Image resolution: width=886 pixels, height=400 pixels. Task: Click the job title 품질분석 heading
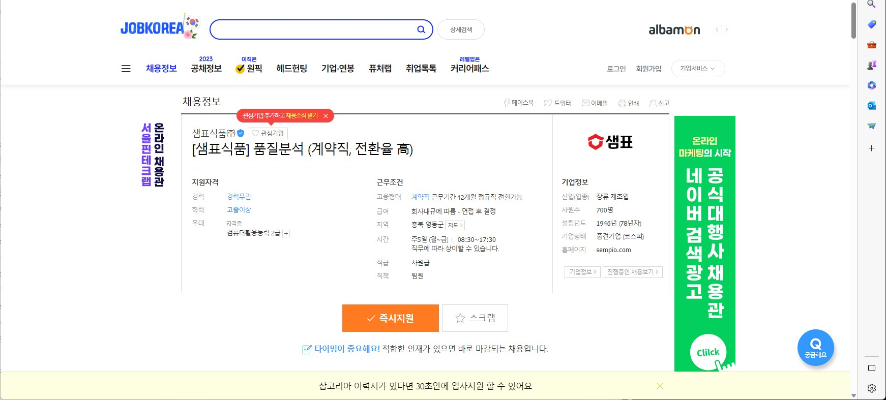click(x=303, y=149)
